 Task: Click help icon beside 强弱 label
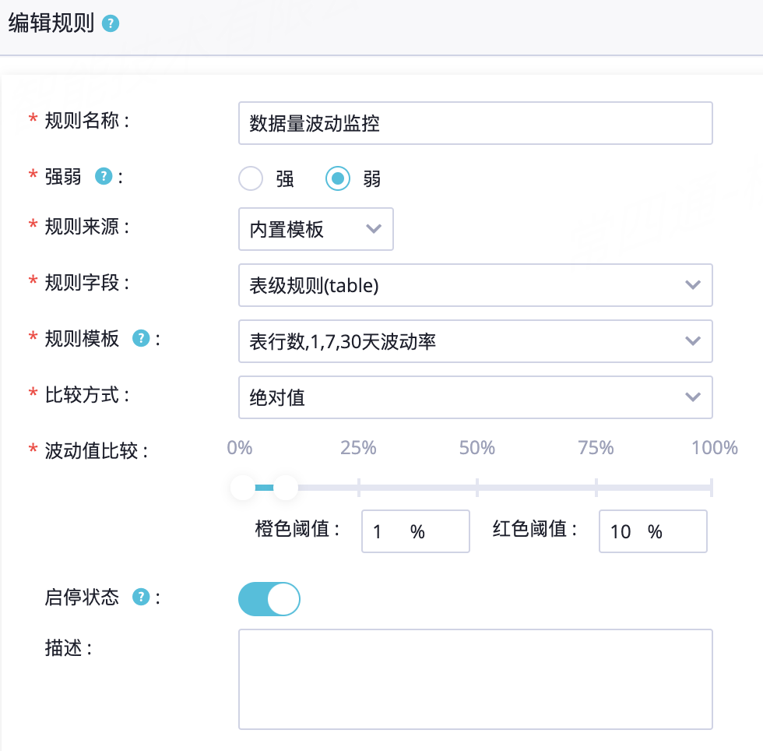pyautogui.click(x=103, y=176)
